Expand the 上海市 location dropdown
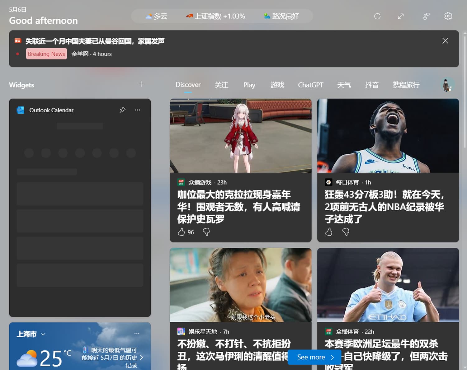This screenshot has height=370, width=467. point(43,334)
